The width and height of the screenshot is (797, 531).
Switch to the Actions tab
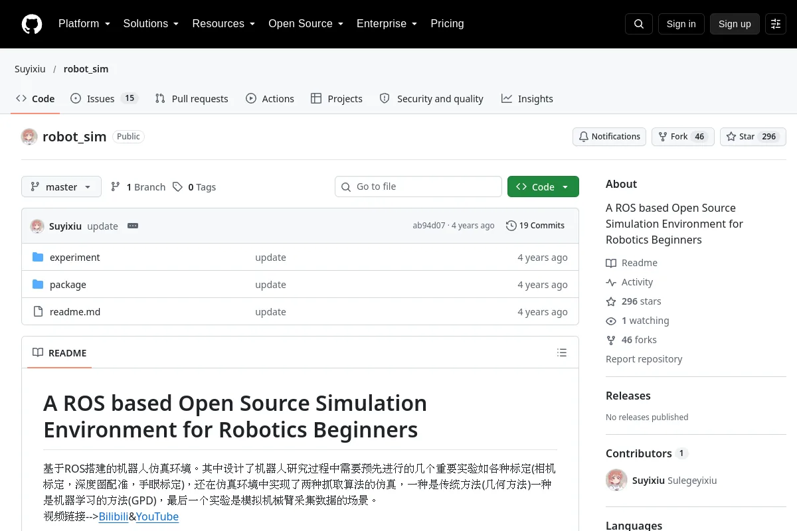[x=270, y=99]
